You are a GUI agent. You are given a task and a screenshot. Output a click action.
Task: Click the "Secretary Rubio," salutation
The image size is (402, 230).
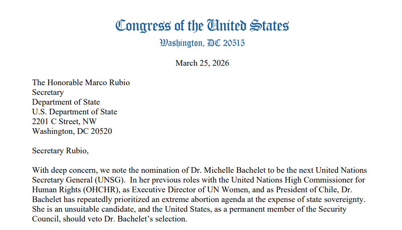[x=60, y=151]
